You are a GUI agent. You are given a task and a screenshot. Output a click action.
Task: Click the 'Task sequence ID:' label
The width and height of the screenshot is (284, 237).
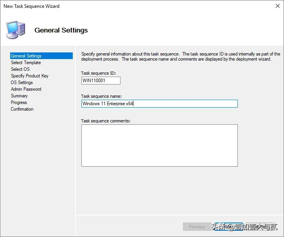pos(98,73)
